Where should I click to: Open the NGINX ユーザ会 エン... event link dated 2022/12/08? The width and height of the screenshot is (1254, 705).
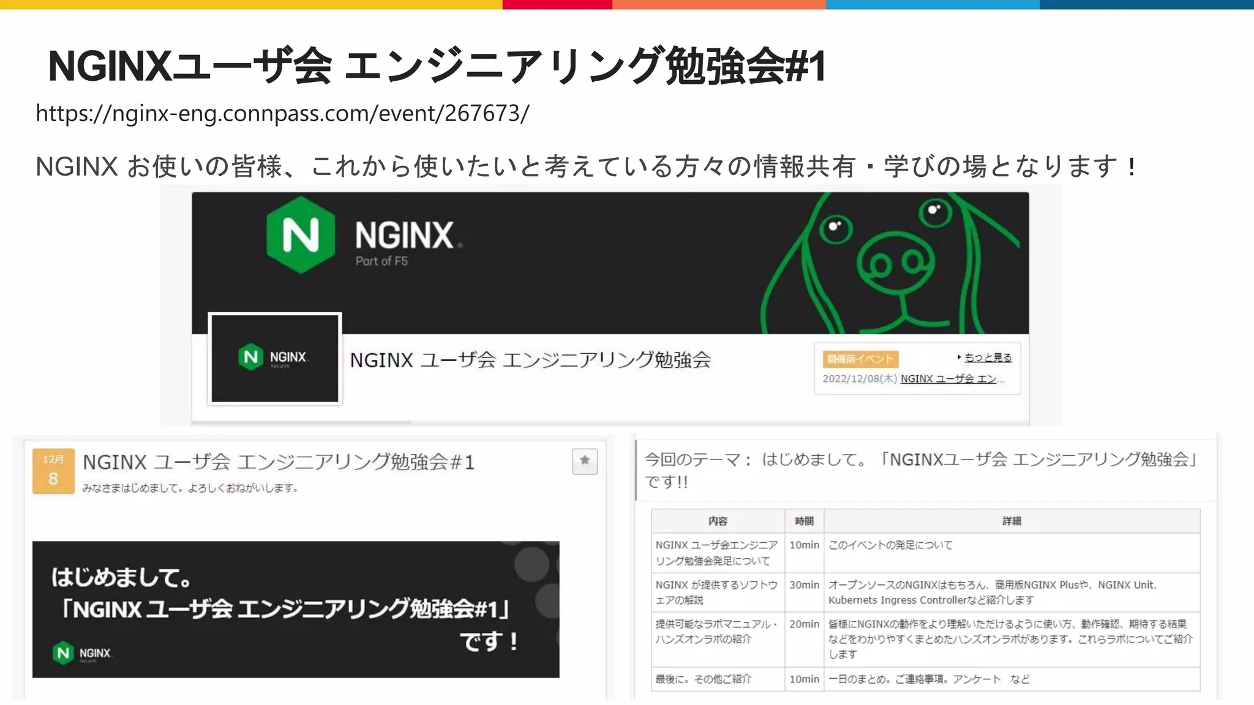coord(952,379)
